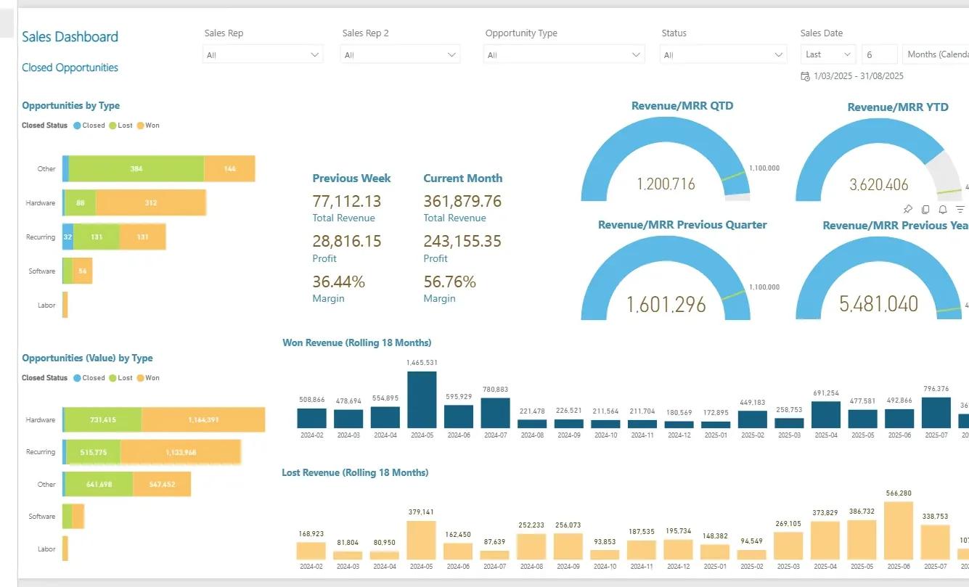This screenshot has height=587, width=969.
Task: Select the Other value segment 547,452
Action: coord(162,484)
